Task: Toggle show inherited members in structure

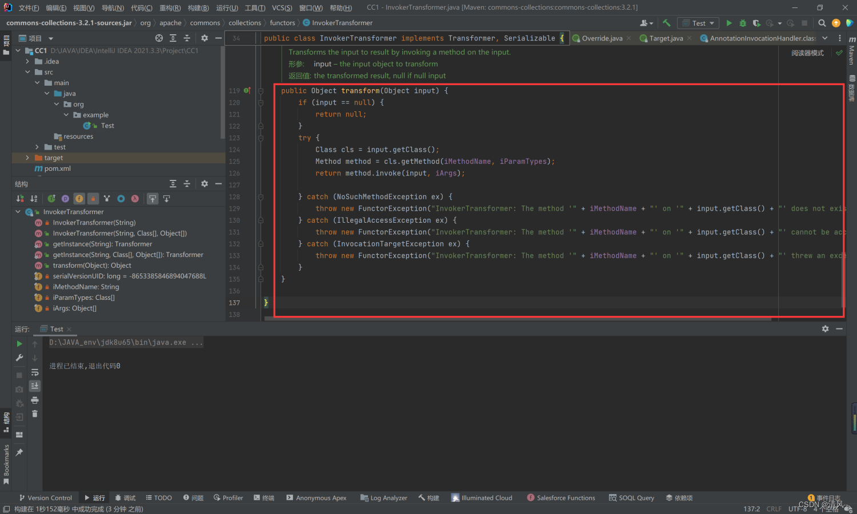Action: coord(51,199)
